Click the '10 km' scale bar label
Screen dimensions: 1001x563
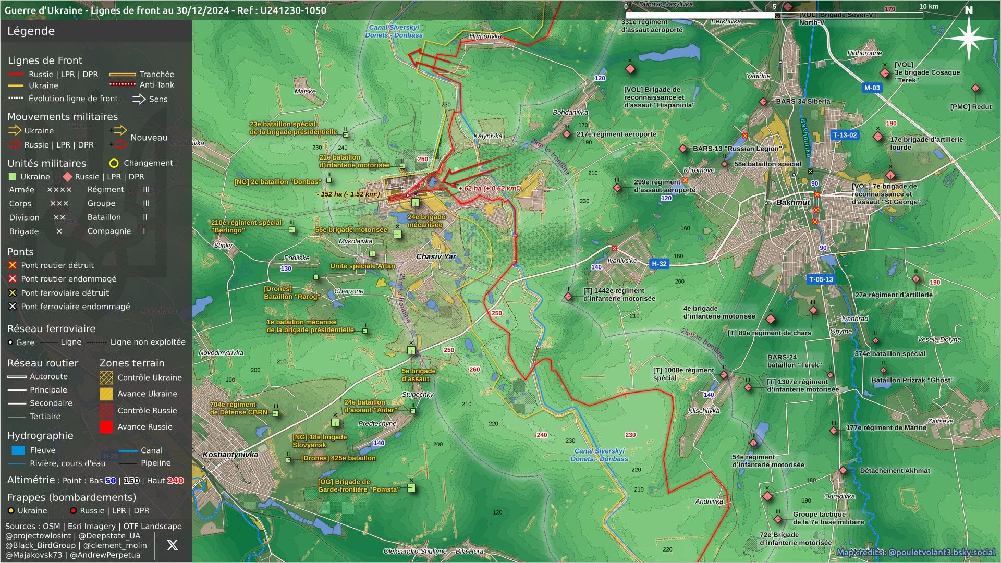(x=929, y=7)
